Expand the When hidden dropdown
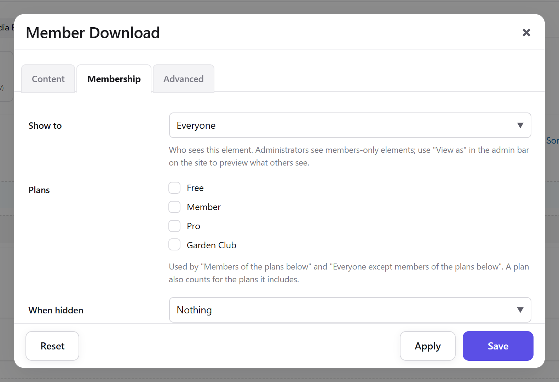This screenshot has width=559, height=382. pos(350,310)
